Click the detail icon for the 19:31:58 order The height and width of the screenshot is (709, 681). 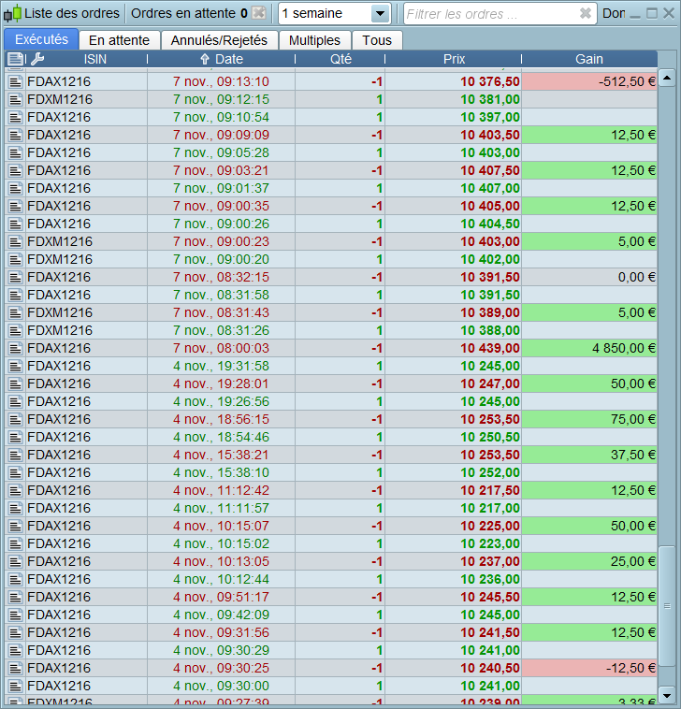click(x=15, y=366)
